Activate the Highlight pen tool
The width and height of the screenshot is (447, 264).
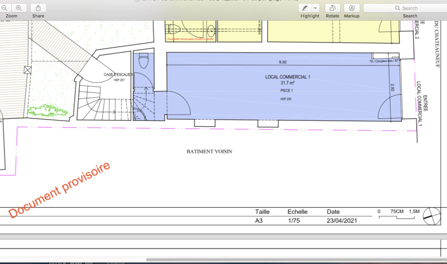(x=305, y=8)
